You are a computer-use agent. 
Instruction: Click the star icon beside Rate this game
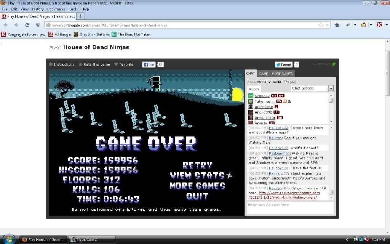pyautogui.click(x=80, y=64)
